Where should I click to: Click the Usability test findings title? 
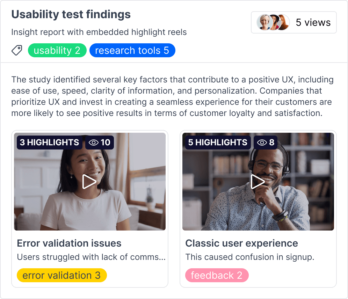click(71, 14)
